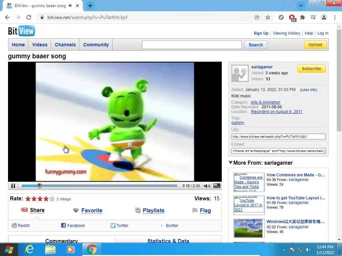Image resolution: width=342 pixels, height=256 pixels.
Task: Go back with the browser back arrow
Action: pyautogui.click(x=7, y=17)
